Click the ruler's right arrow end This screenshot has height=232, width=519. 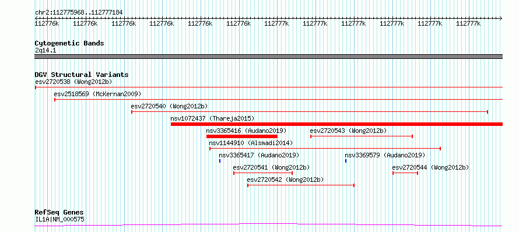500,18
